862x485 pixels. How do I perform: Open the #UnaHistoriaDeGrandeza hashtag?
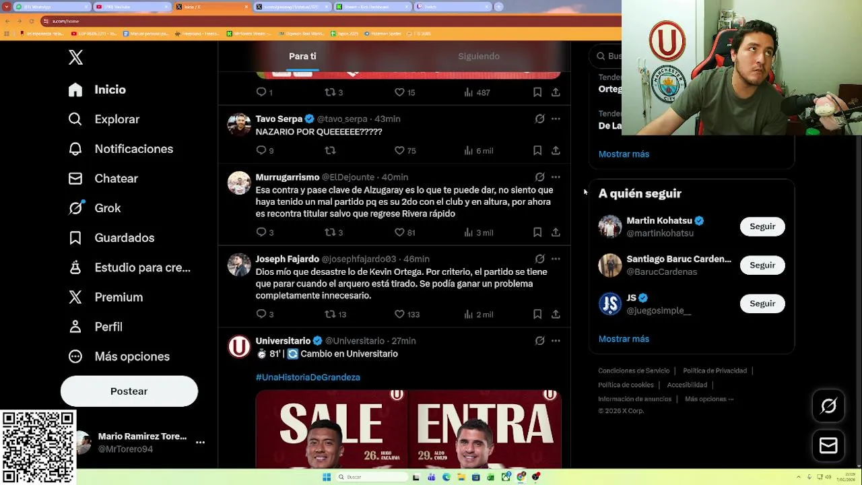(308, 377)
